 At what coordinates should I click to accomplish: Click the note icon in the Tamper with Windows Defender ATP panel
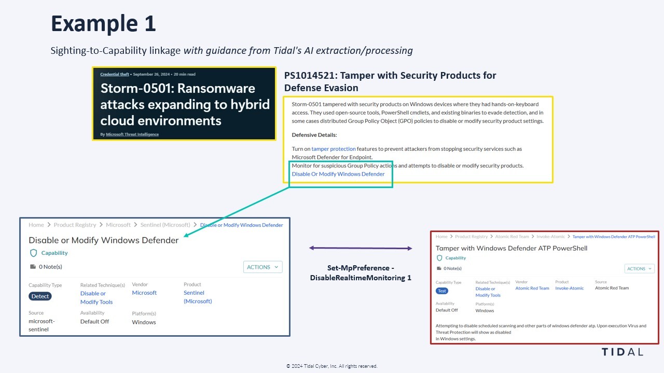[x=439, y=268]
